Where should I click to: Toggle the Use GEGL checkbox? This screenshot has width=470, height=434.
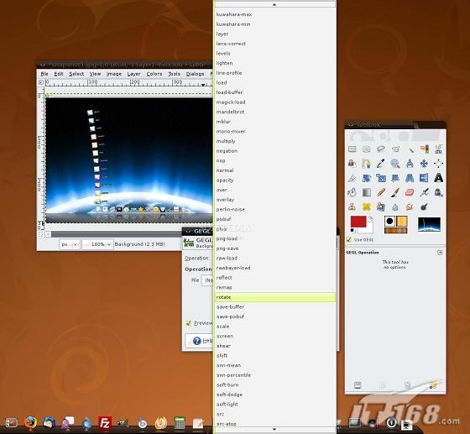click(x=348, y=239)
